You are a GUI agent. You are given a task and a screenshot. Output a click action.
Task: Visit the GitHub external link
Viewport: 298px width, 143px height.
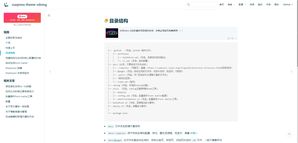pyautogui.click(x=288, y=5)
